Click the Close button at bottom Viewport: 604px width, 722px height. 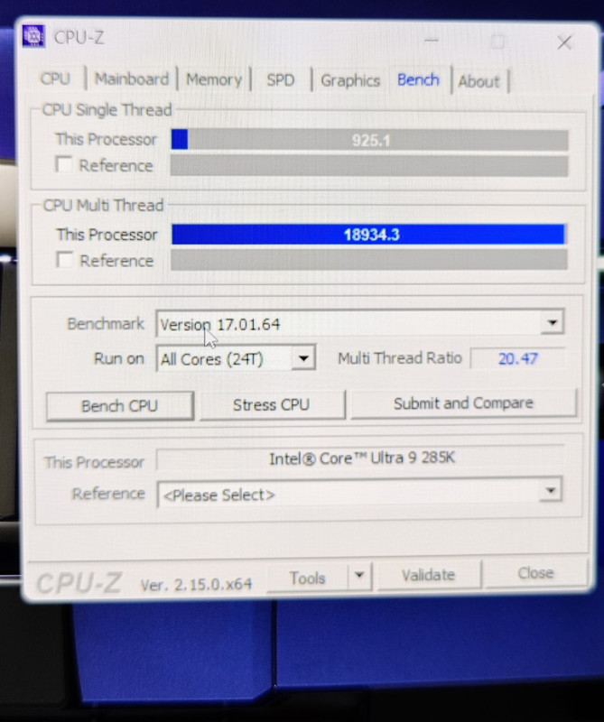535,573
